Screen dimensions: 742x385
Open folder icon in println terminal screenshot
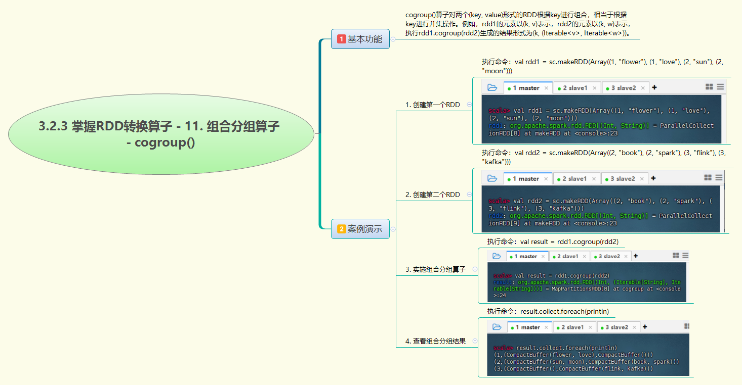[x=497, y=327]
